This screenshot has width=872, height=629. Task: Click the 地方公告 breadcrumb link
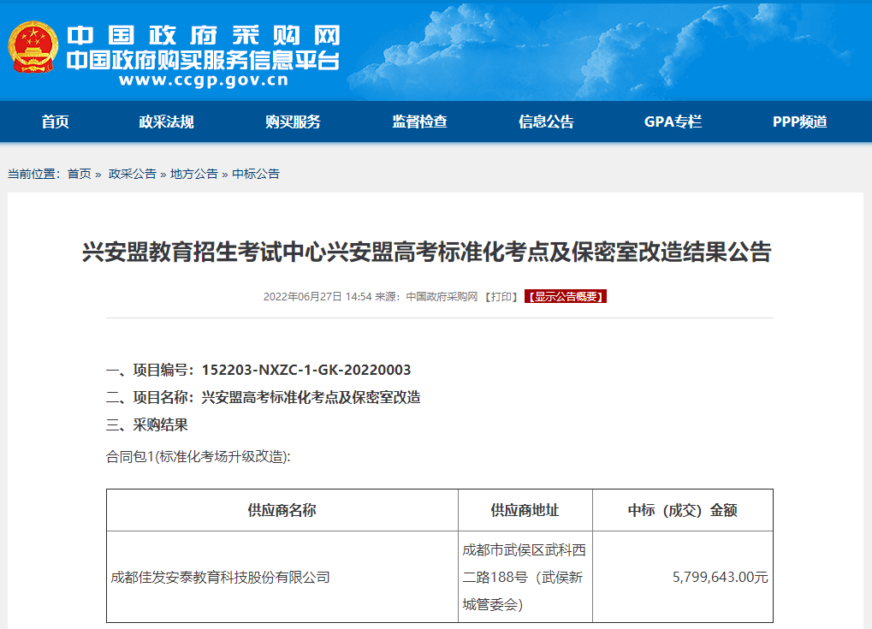(x=193, y=174)
